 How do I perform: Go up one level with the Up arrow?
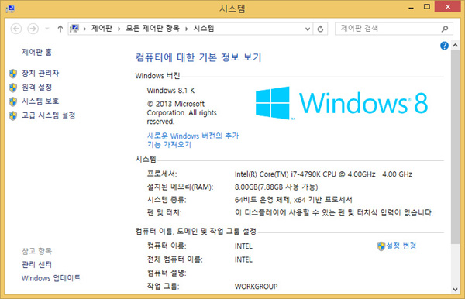click(x=60, y=29)
